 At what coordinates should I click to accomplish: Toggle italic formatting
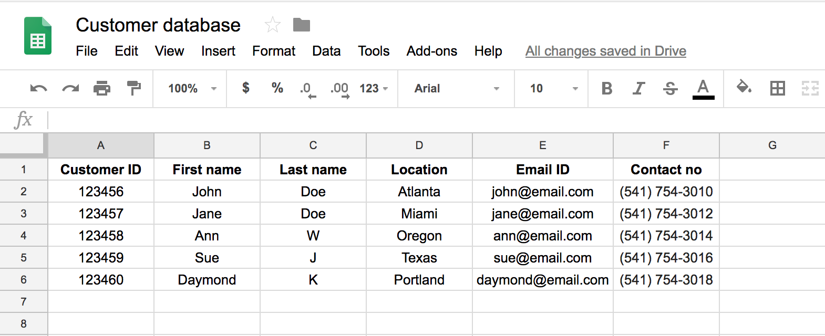(638, 88)
